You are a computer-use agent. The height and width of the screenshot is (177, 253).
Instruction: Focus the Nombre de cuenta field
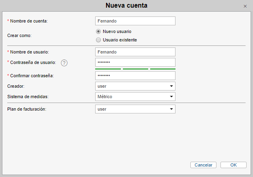coord(135,21)
